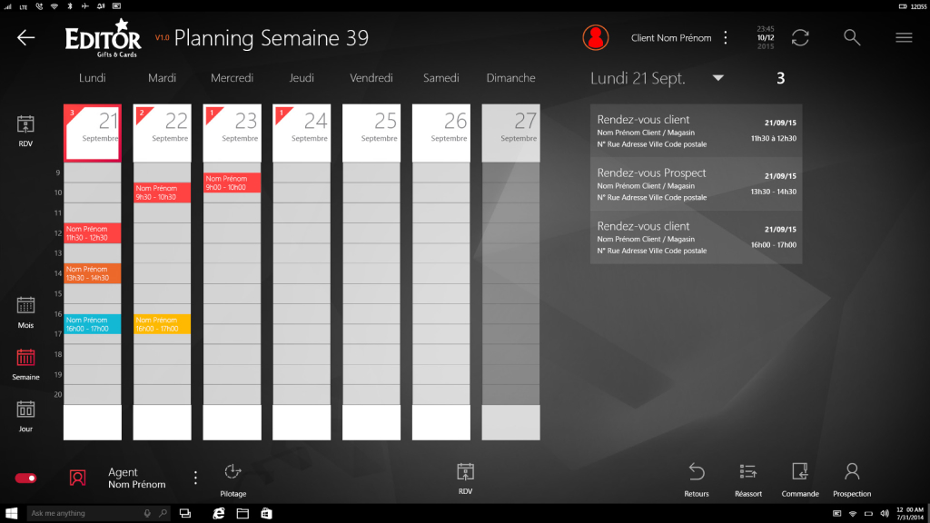The image size is (930, 523).
Task: Open the hamburger menu at top right
Action: coord(904,37)
